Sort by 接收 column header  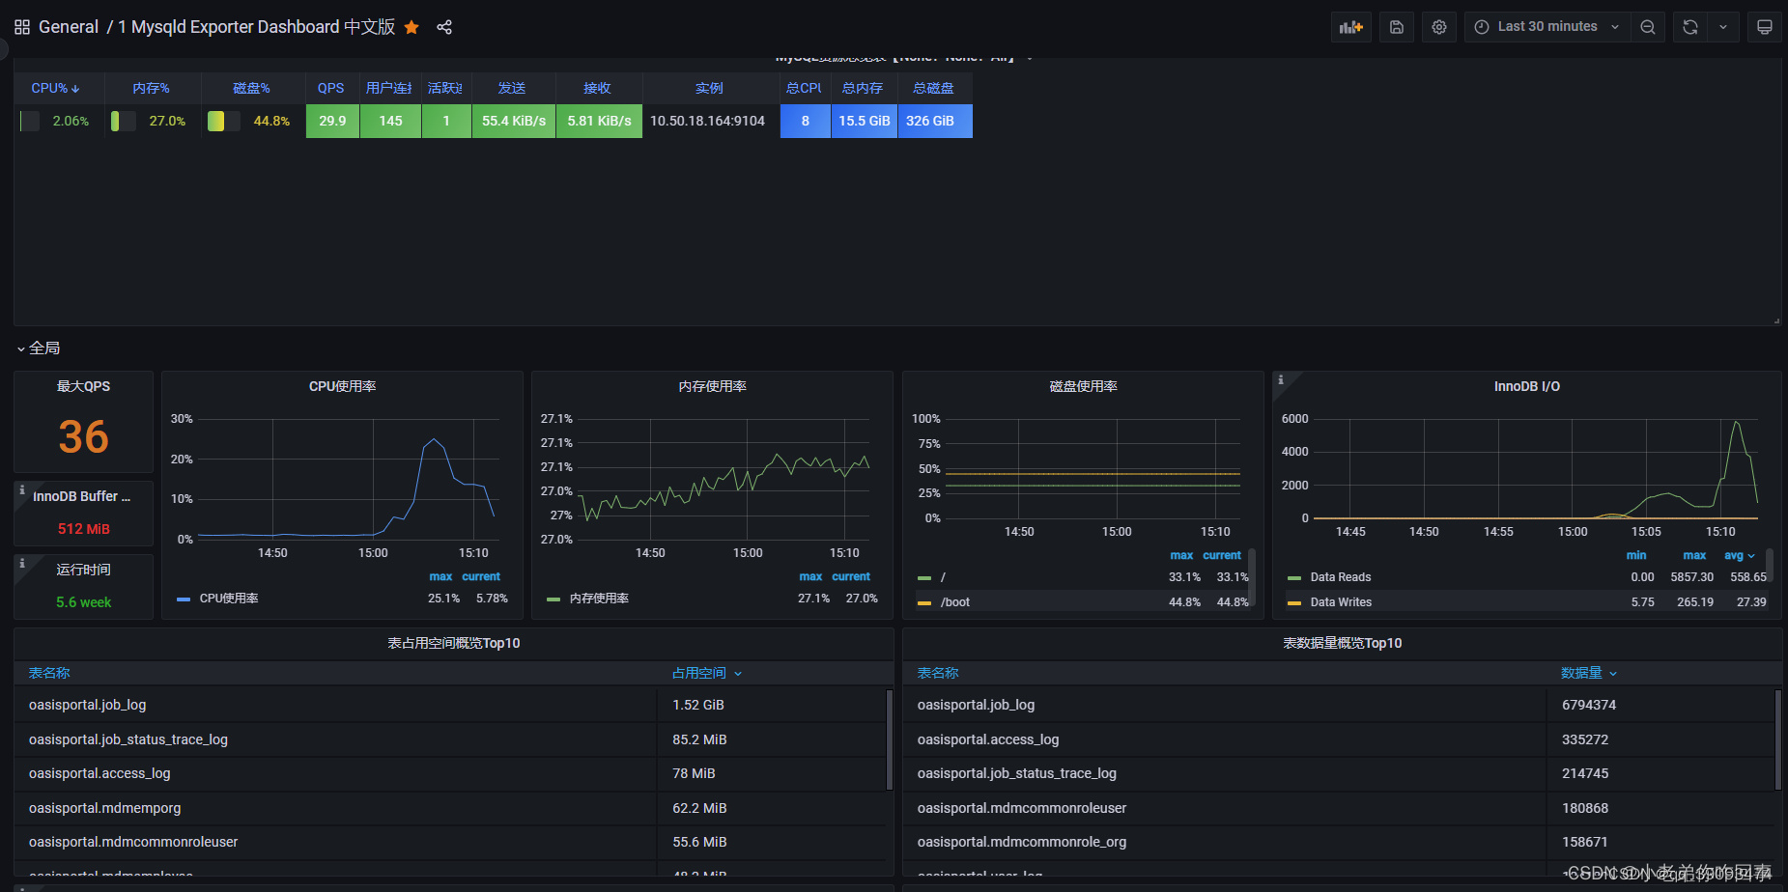click(x=598, y=88)
